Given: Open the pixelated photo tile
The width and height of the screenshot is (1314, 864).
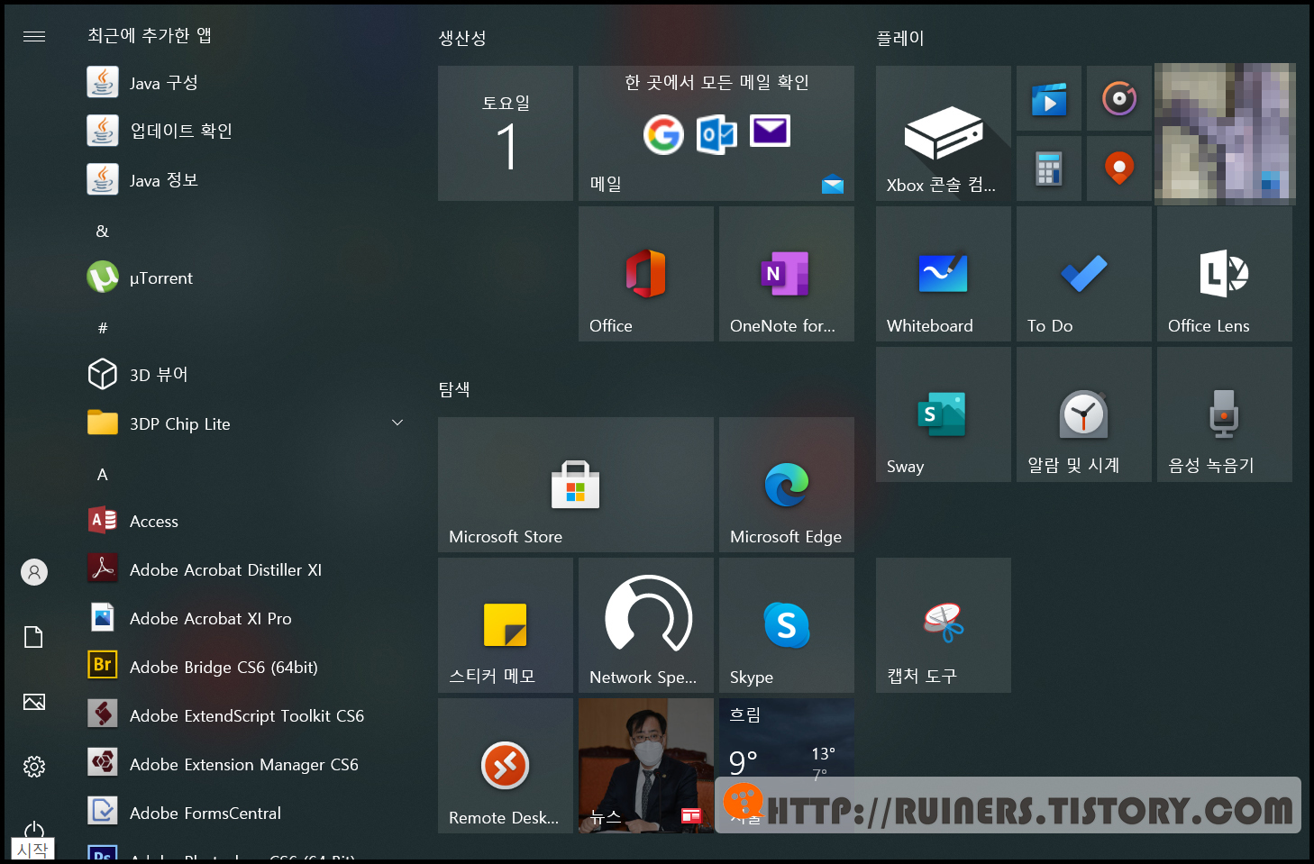Looking at the screenshot, I should pyautogui.click(x=1226, y=133).
